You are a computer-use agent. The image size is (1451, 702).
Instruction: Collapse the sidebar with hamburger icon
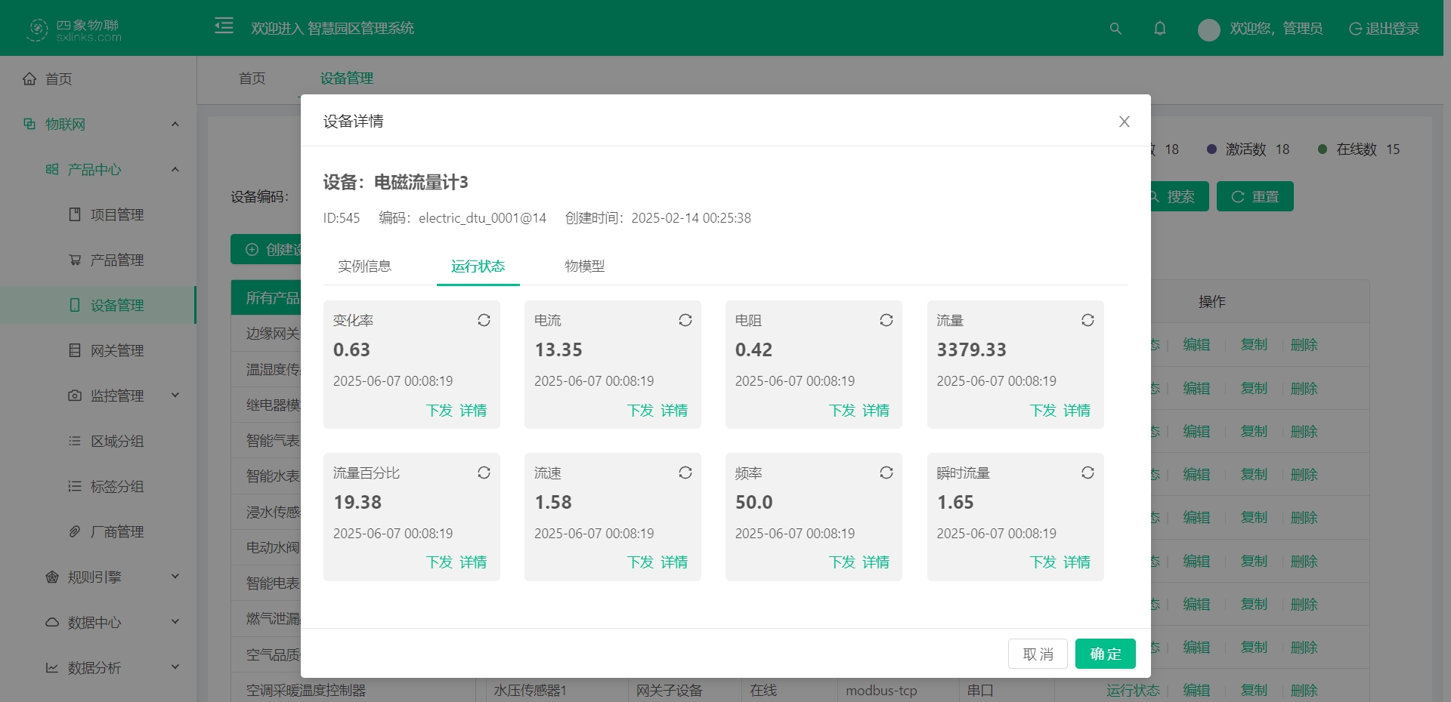pos(224,26)
